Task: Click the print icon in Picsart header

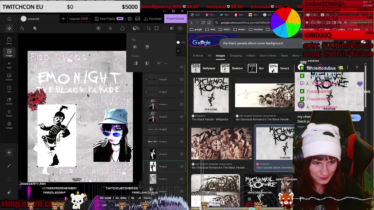Action: tap(130, 19)
